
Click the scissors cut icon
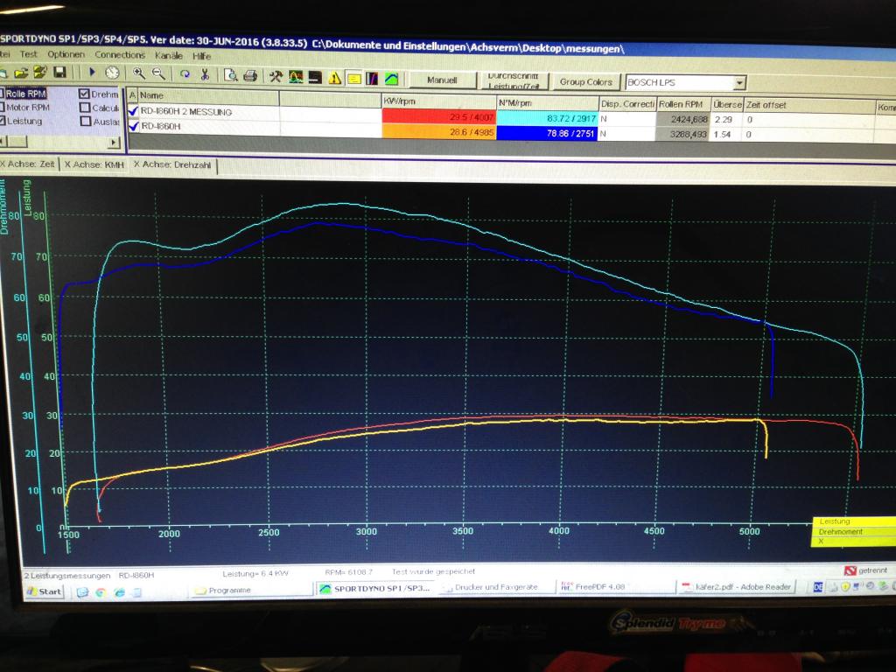[x=205, y=74]
